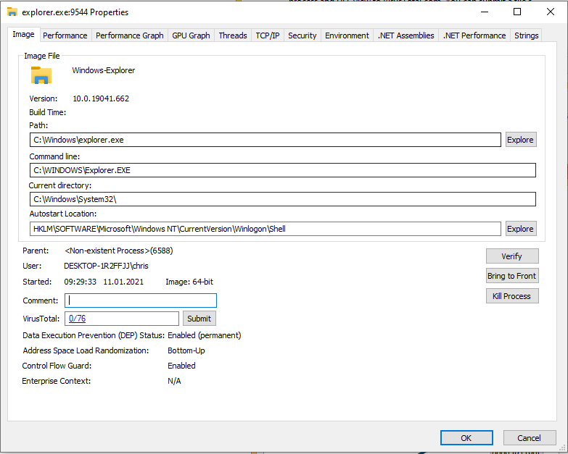Click the started time 09:29:33
Image resolution: width=568 pixels, height=454 pixels.
80,282
